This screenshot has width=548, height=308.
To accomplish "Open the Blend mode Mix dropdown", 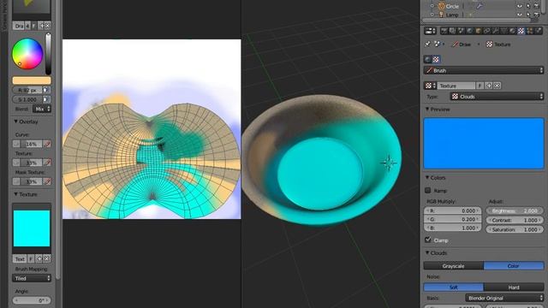I will pyautogui.click(x=42, y=109).
